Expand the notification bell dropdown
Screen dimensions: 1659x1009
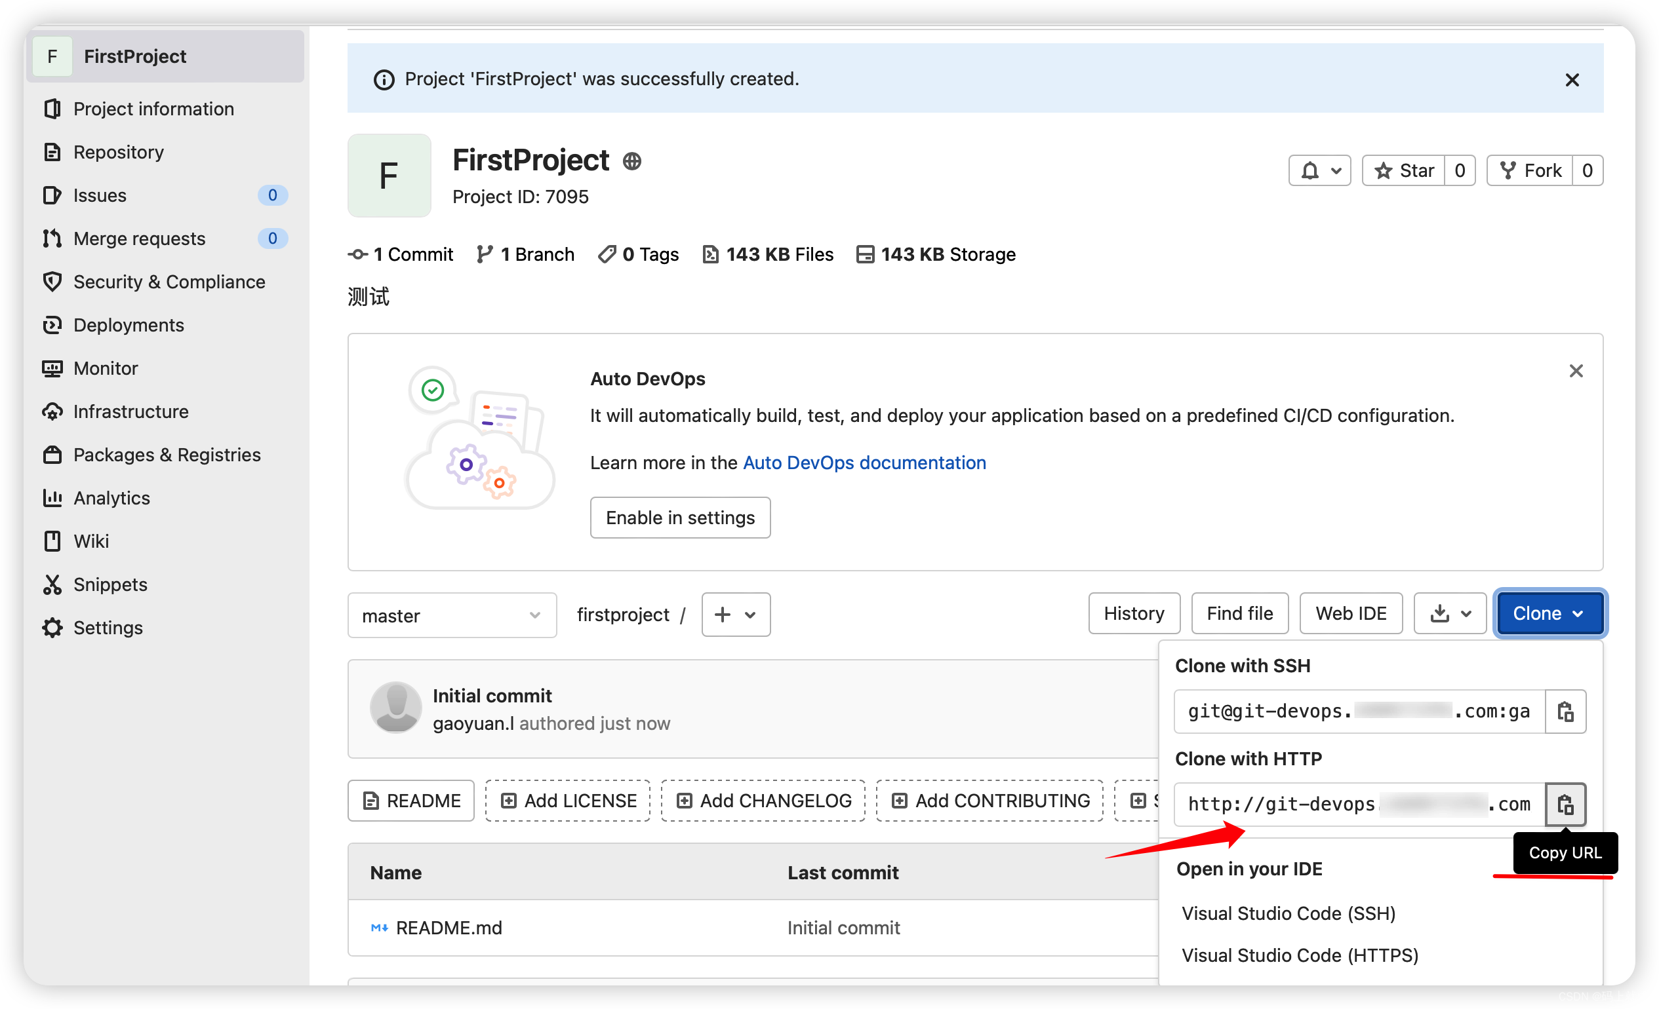pos(1320,169)
